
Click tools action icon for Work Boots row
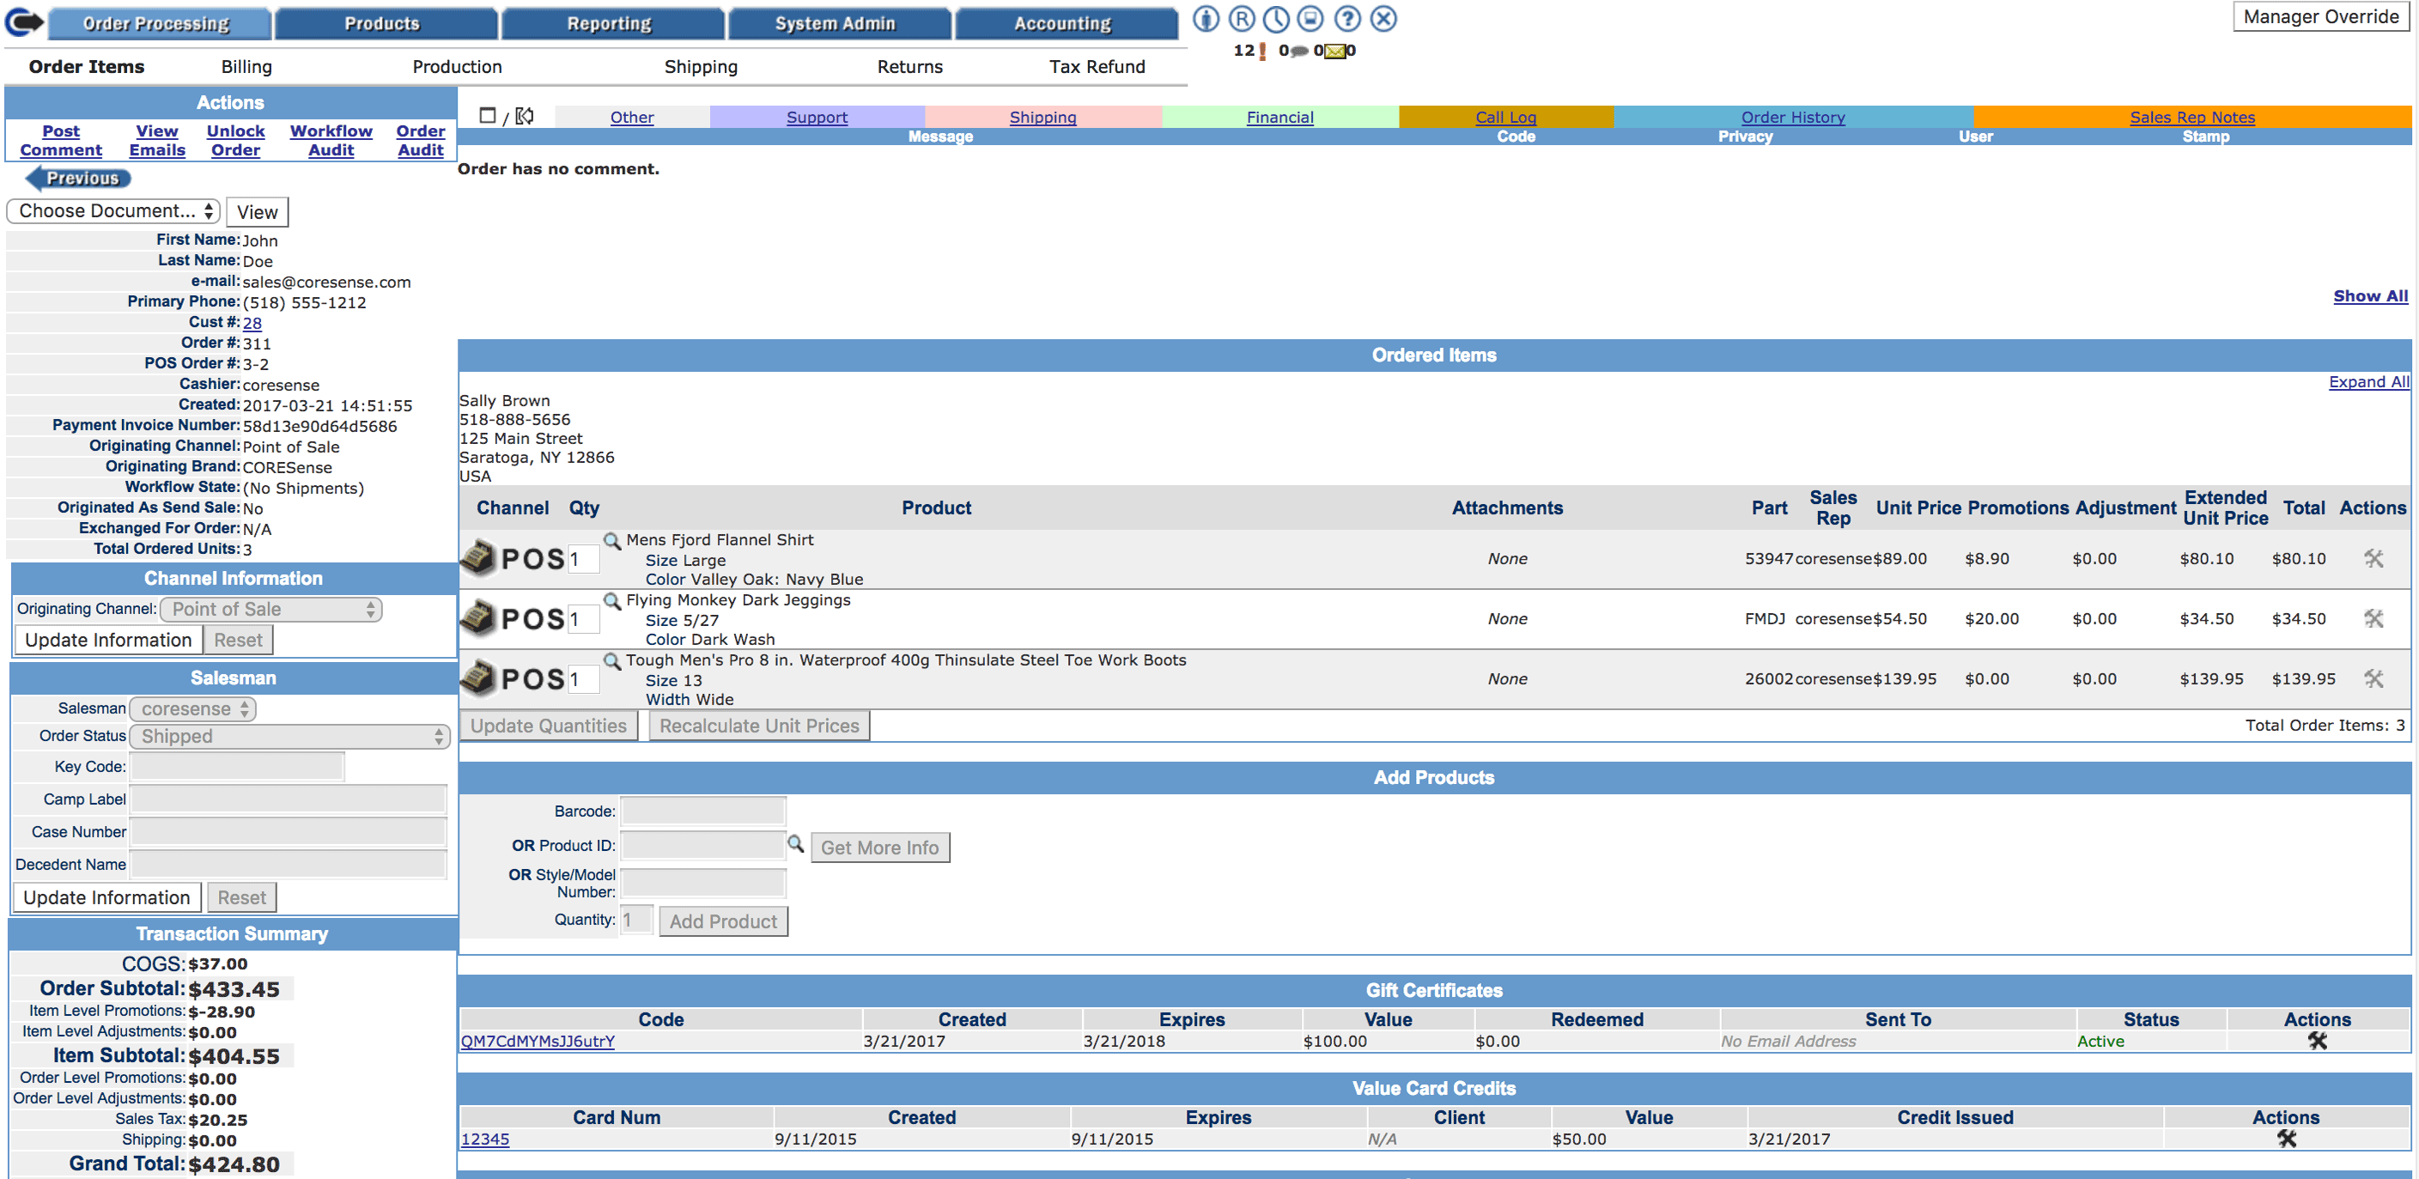click(x=2373, y=678)
